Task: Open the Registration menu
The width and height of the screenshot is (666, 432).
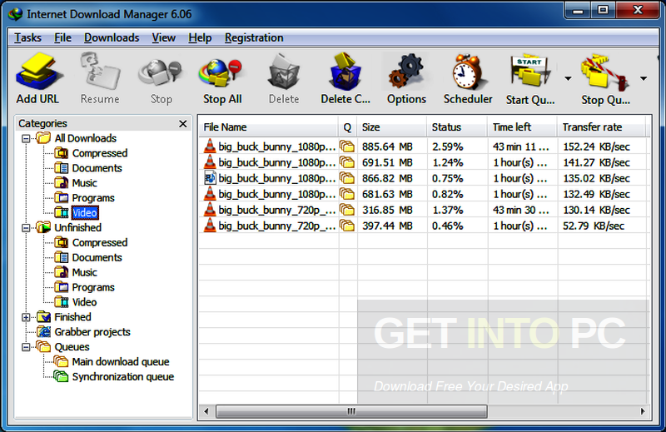Action: click(254, 37)
